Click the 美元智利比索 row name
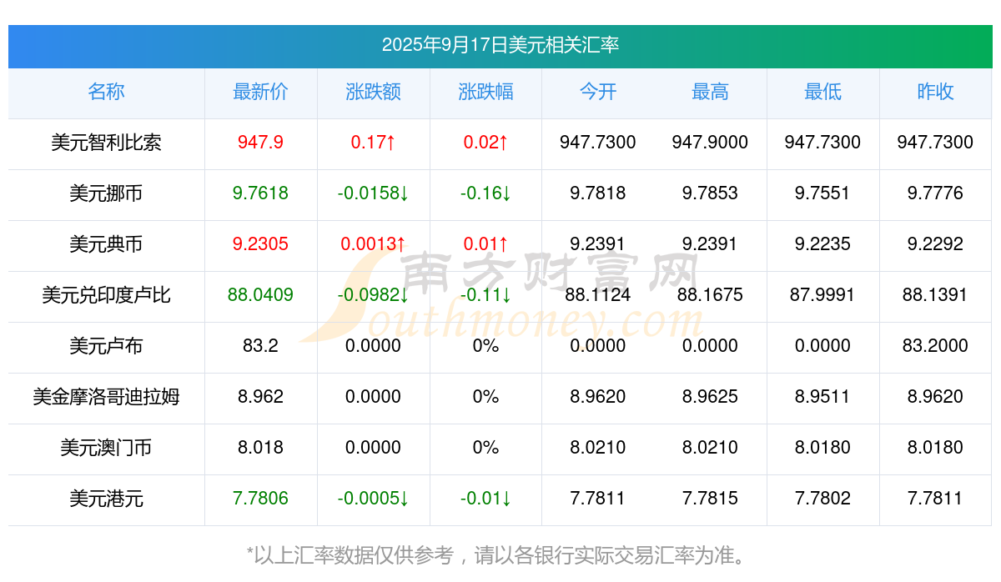Viewport: 1001px width, 582px height. point(106,143)
